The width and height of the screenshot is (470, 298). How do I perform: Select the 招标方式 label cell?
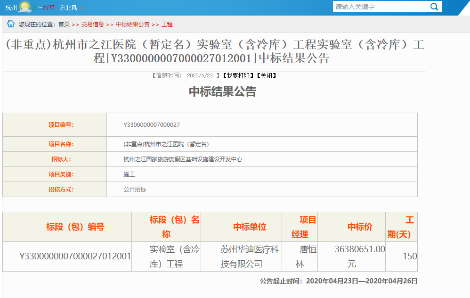[x=55, y=190]
